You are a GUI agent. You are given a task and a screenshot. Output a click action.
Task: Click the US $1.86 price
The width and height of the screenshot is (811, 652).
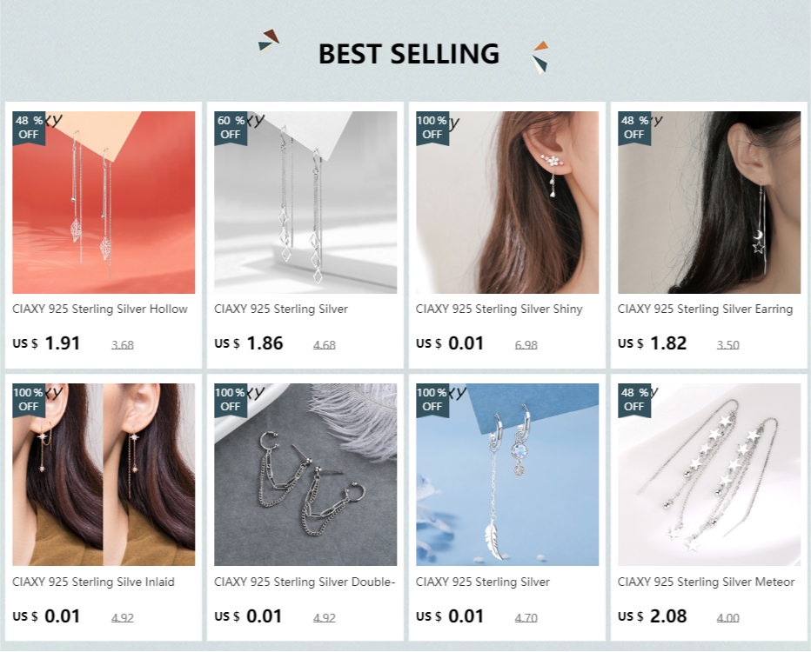[249, 343]
